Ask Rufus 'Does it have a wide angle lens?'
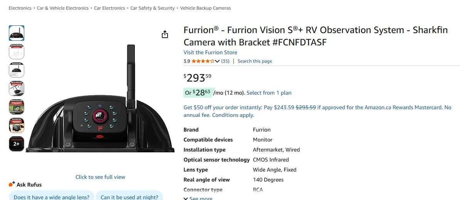 point(51,197)
